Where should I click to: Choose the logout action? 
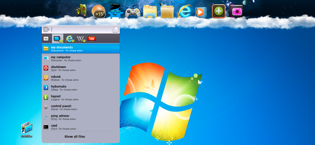(x=81, y=98)
